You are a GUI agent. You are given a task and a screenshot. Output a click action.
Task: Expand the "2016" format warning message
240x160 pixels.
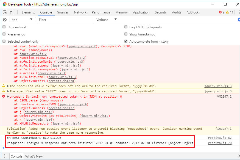click(8, 86)
